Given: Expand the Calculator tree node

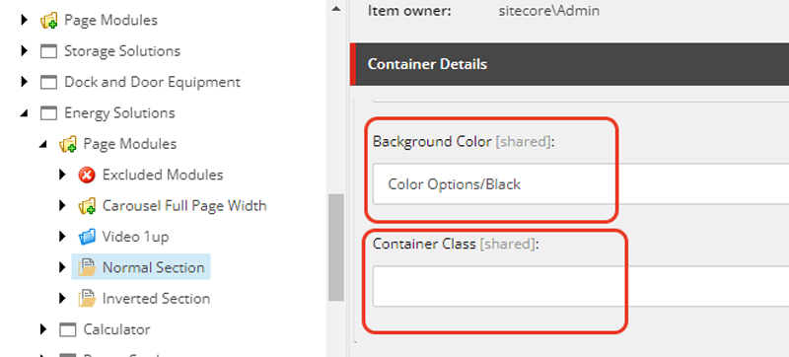Looking at the screenshot, I should pos(43,329).
